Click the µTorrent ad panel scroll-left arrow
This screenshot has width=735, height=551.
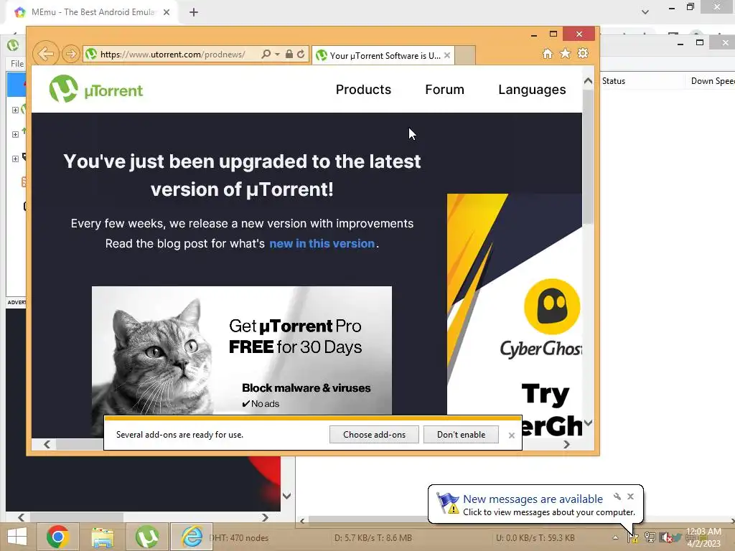tap(21, 517)
